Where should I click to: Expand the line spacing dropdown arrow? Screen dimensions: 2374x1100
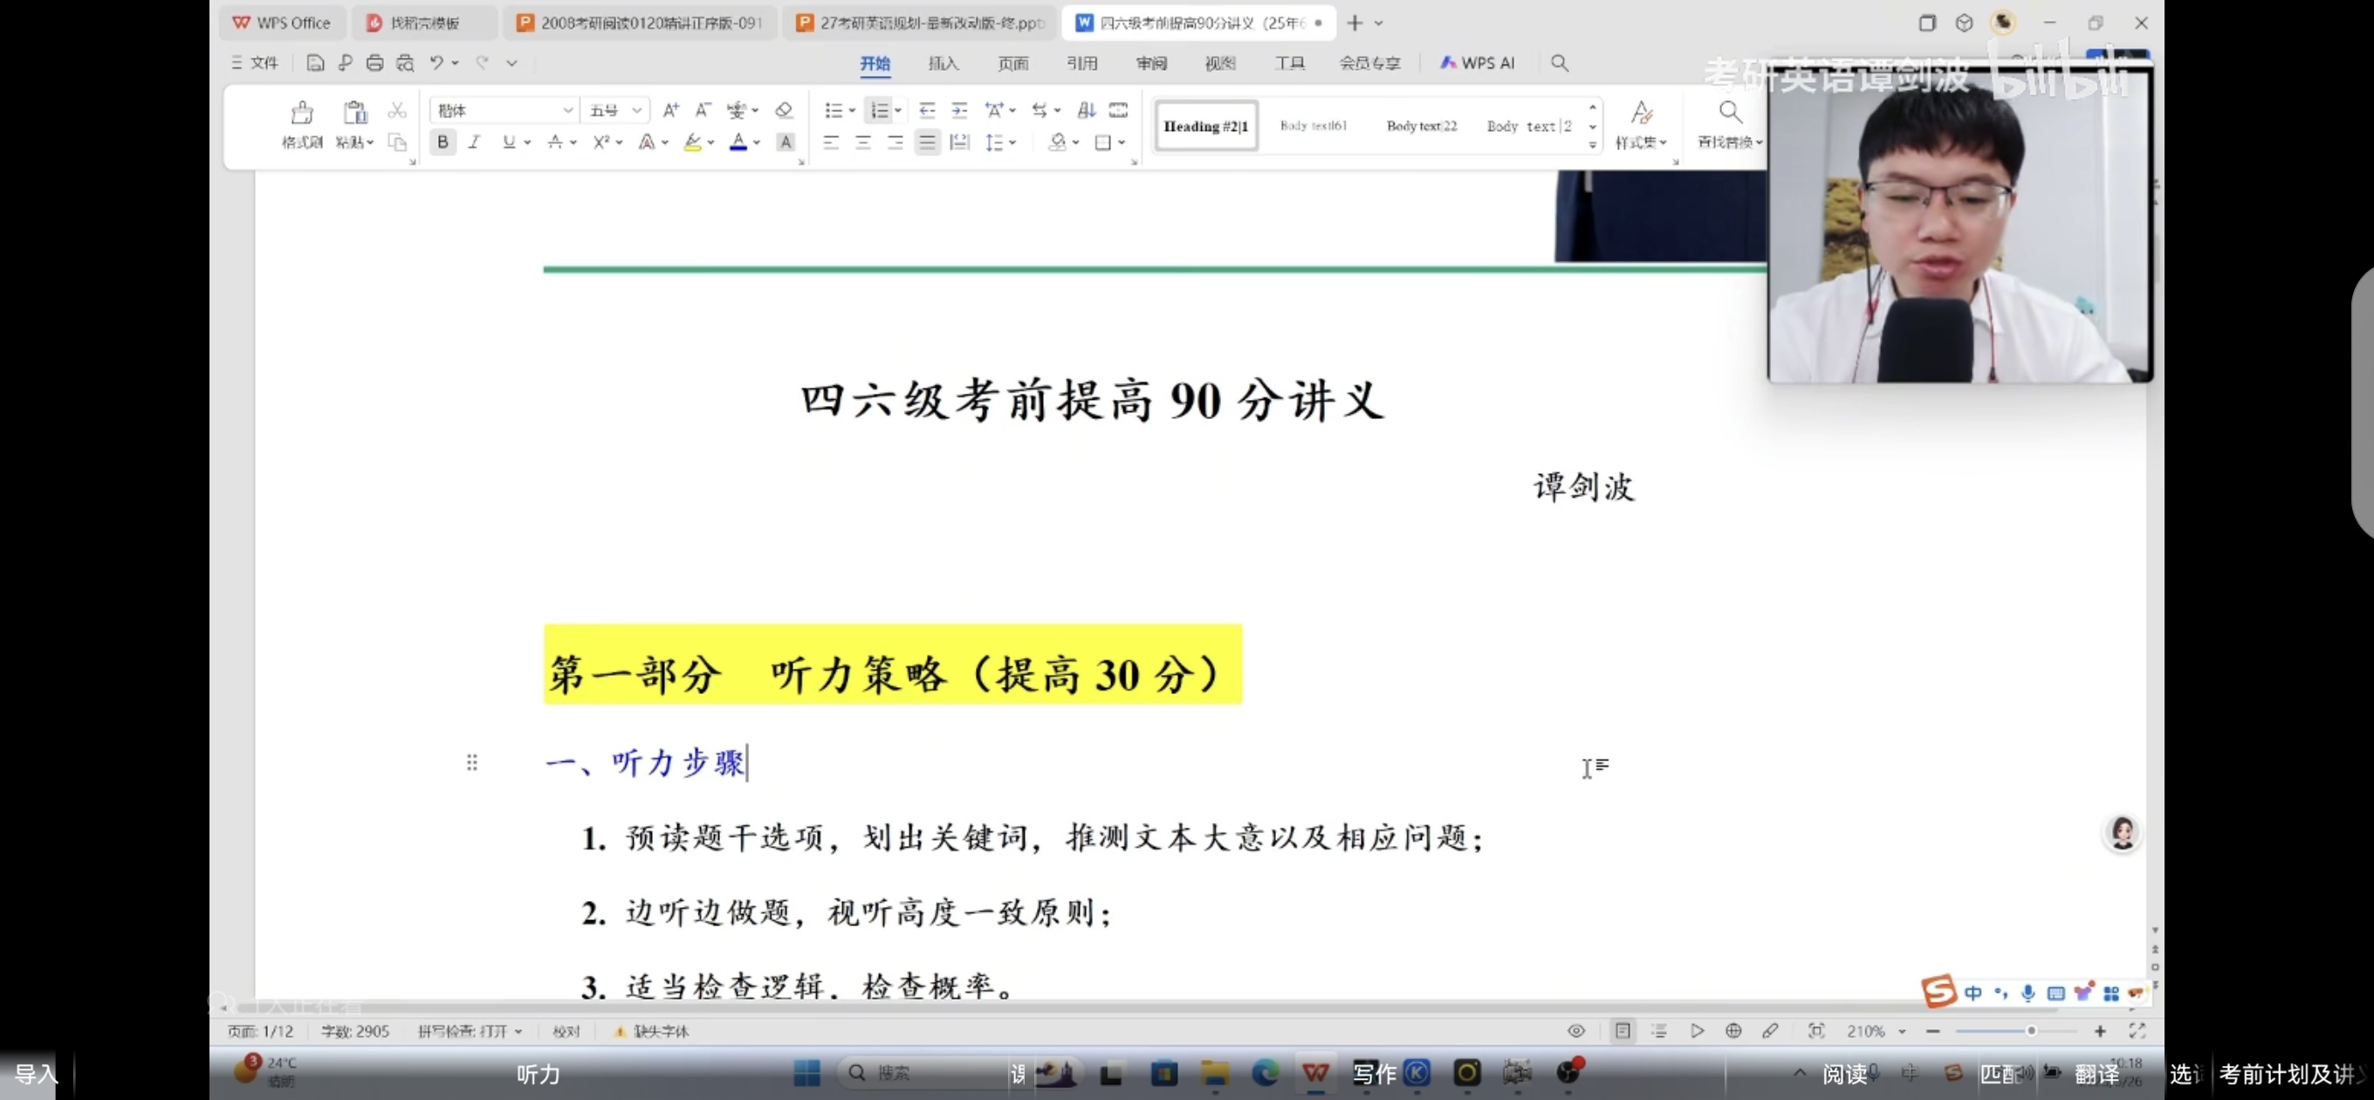(1012, 142)
